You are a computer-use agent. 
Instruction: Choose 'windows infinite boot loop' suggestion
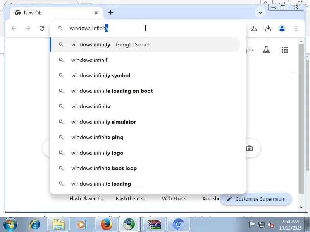tap(145, 168)
